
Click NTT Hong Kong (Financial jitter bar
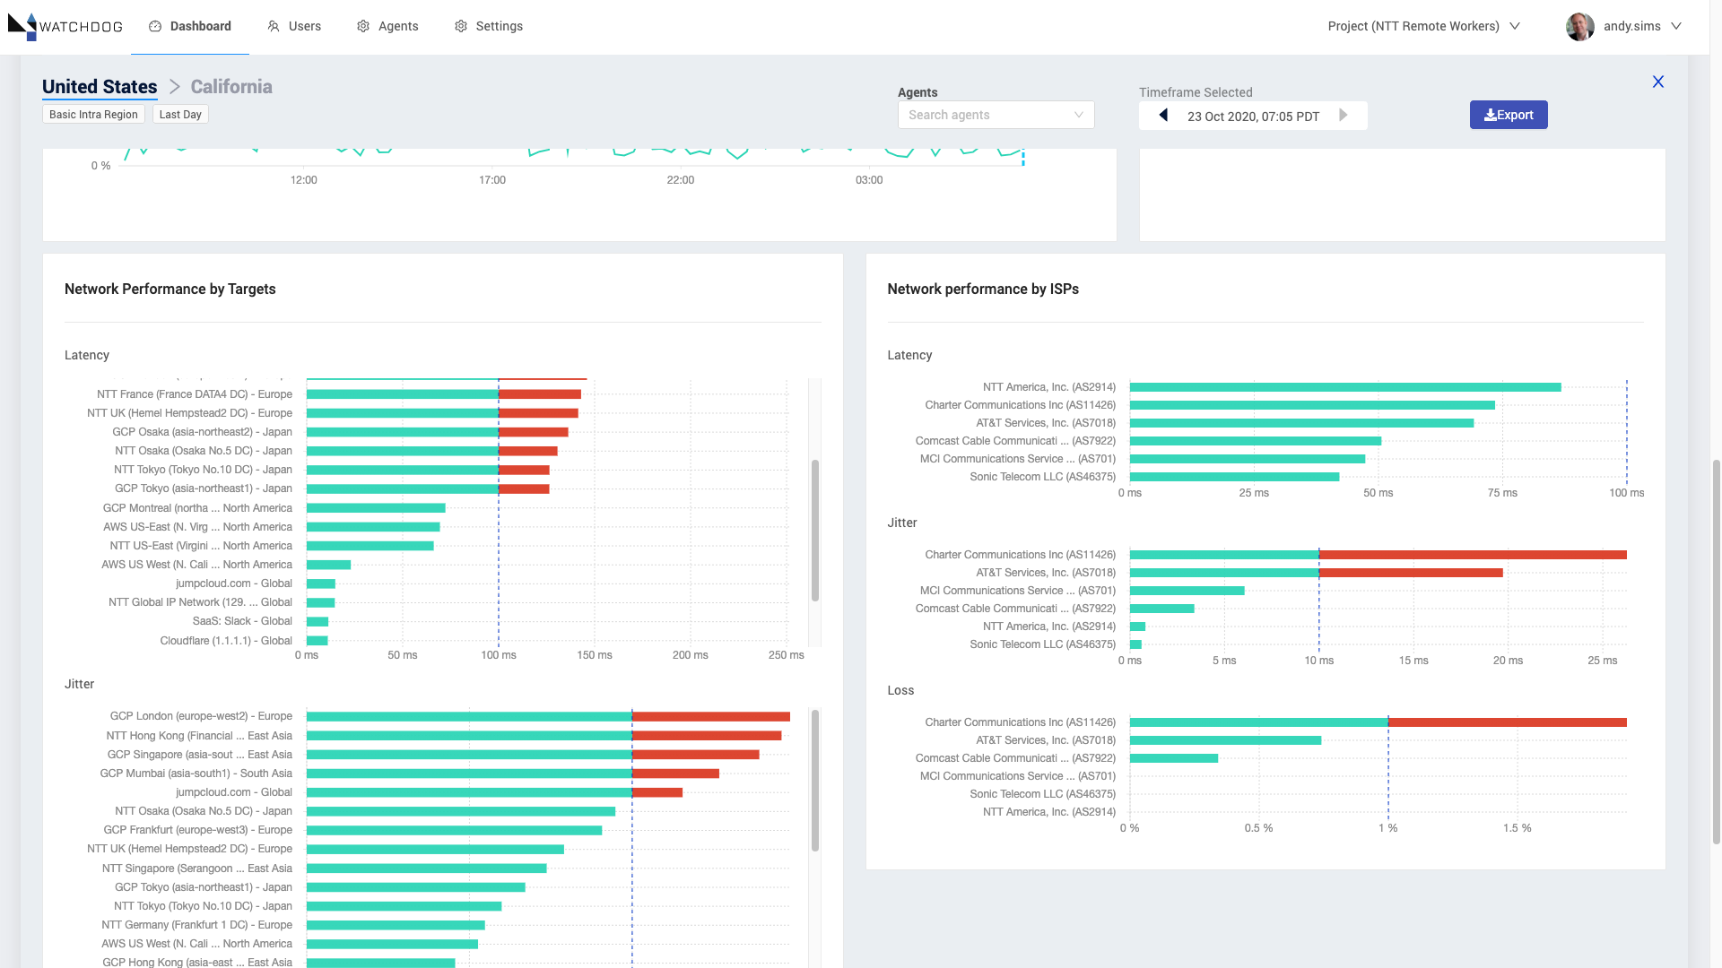[x=544, y=736]
